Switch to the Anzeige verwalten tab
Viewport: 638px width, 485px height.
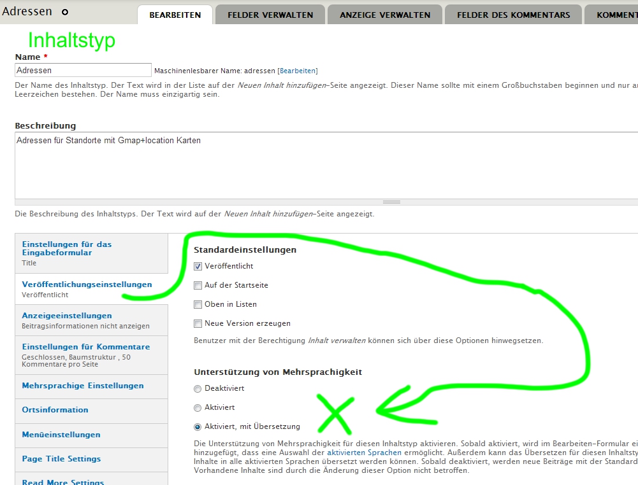(x=385, y=15)
